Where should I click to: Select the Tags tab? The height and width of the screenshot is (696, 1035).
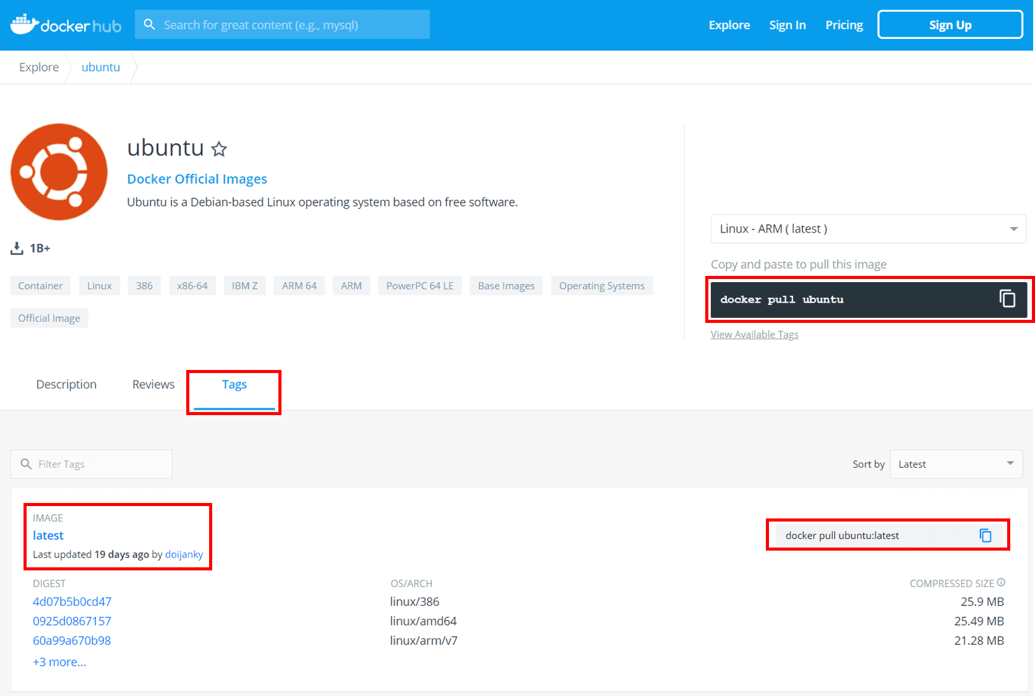pos(234,384)
